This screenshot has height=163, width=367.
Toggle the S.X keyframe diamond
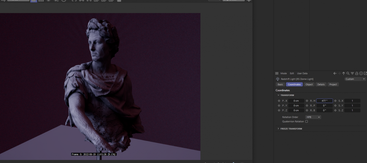pos(335,101)
